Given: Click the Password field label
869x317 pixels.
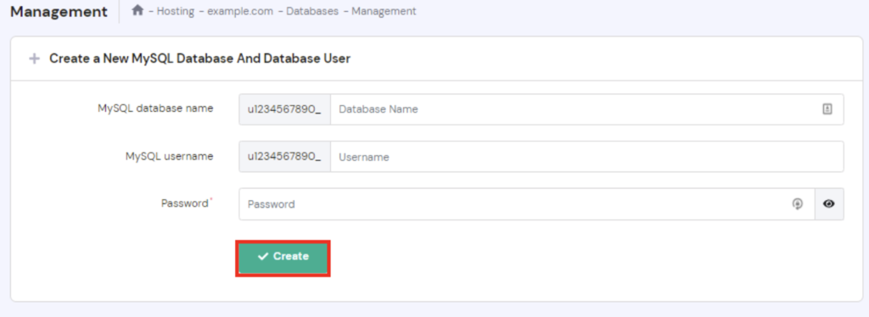Looking at the screenshot, I should [184, 203].
